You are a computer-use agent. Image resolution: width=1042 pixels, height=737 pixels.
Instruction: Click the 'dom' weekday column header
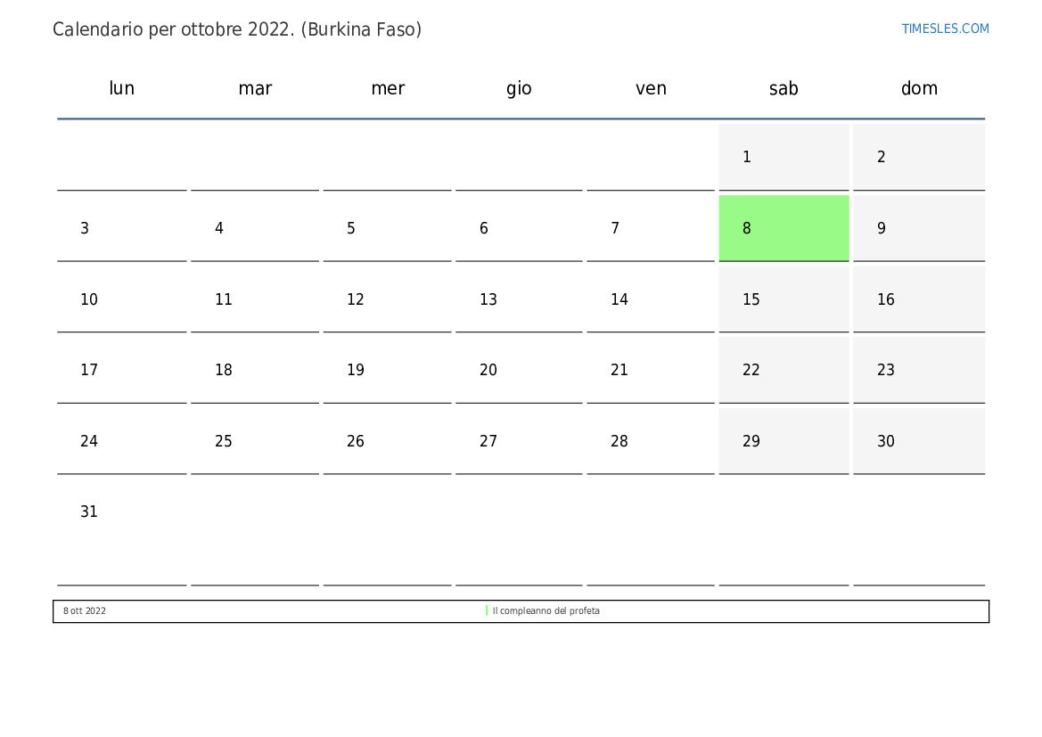coord(918,88)
